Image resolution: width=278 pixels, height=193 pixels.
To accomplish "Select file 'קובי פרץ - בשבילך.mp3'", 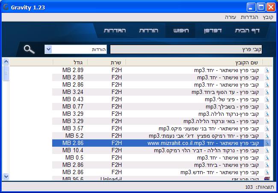I will [x=232, y=107].
